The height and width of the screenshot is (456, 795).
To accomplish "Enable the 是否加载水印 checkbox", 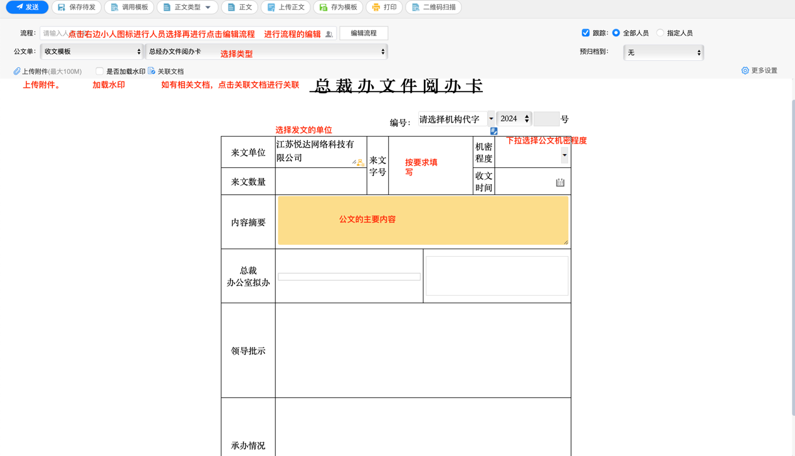I will click(99, 71).
